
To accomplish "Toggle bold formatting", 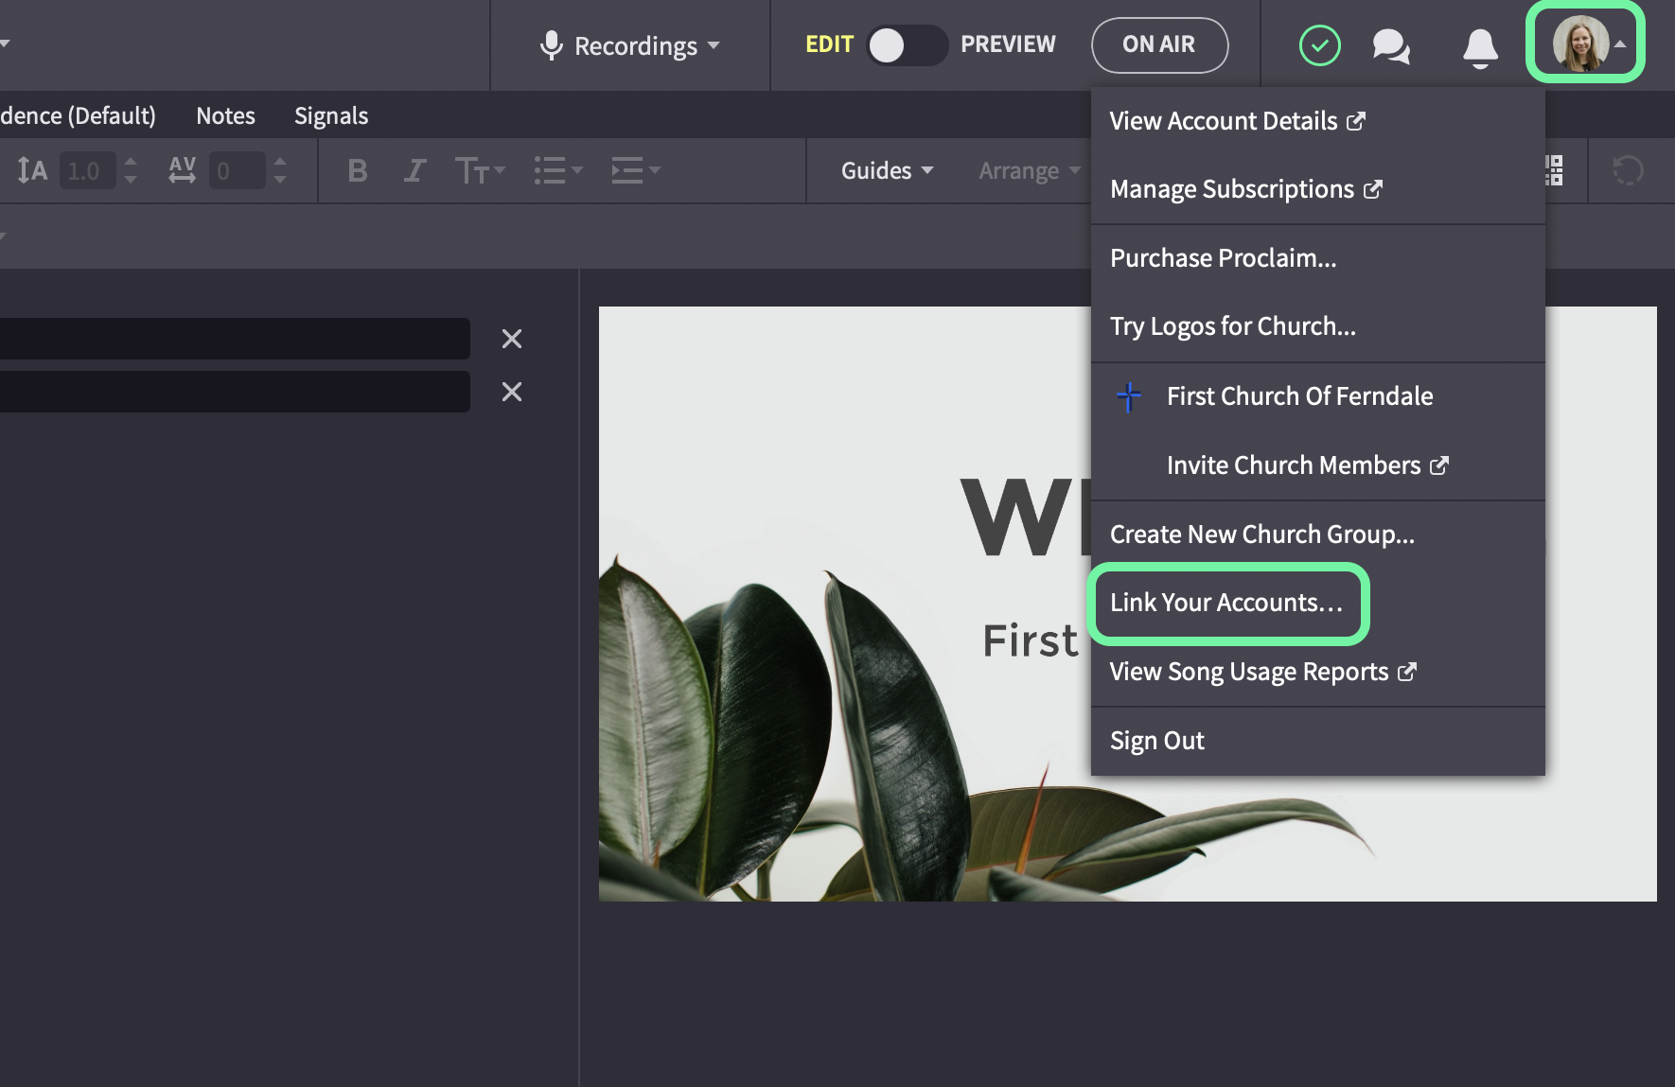I will pyautogui.click(x=358, y=171).
